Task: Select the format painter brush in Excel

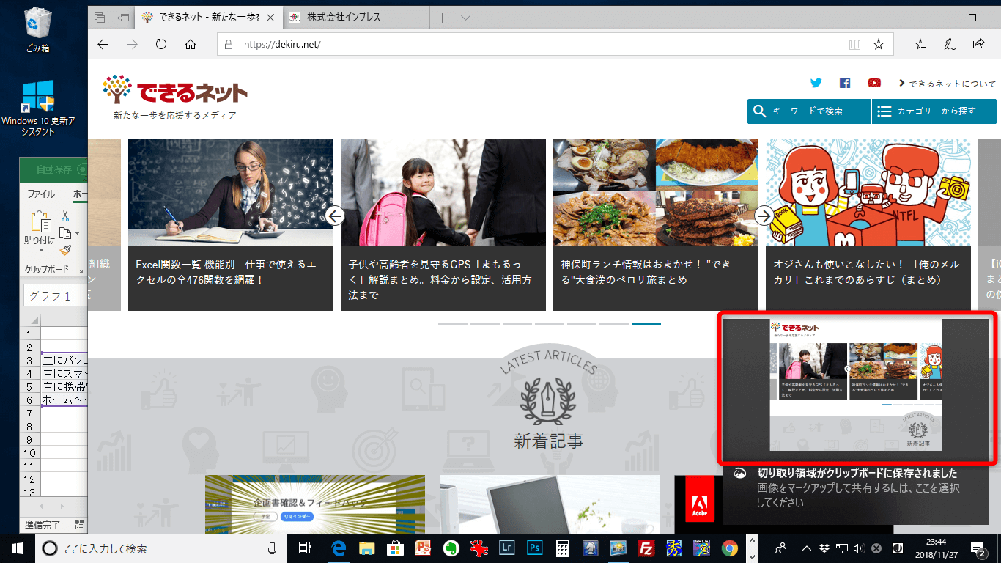Action: pyautogui.click(x=65, y=251)
